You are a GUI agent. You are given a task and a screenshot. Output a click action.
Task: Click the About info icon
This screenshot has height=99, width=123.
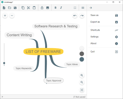[x=116, y=43]
